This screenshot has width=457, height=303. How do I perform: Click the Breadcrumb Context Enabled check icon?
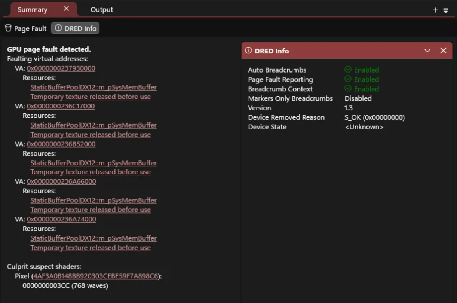[348, 89]
